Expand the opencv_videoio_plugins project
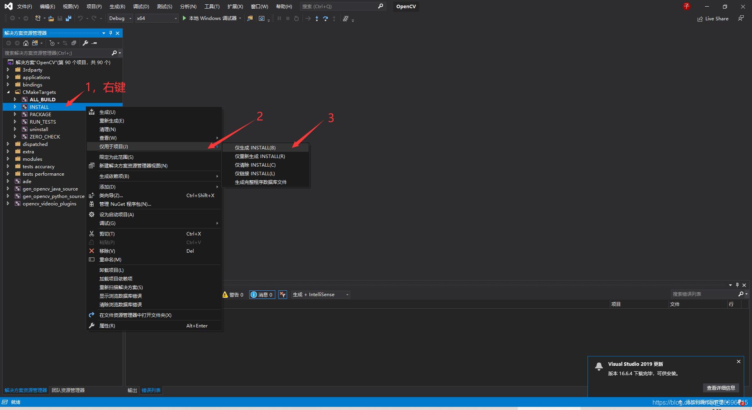The image size is (752, 410). coord(8,203)
